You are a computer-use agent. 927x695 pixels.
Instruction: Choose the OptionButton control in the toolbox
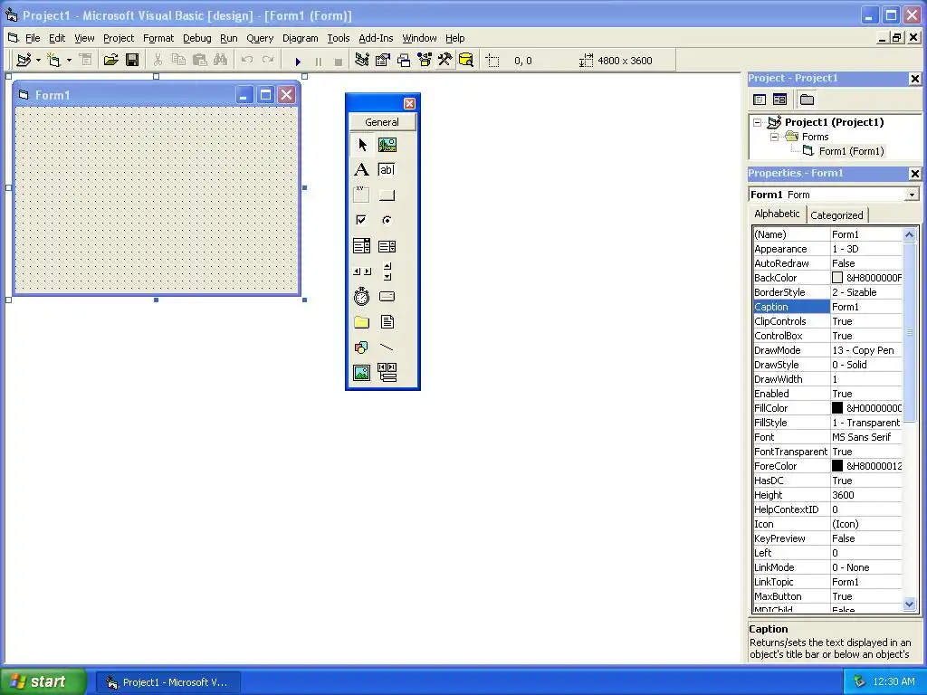[387, 221]
